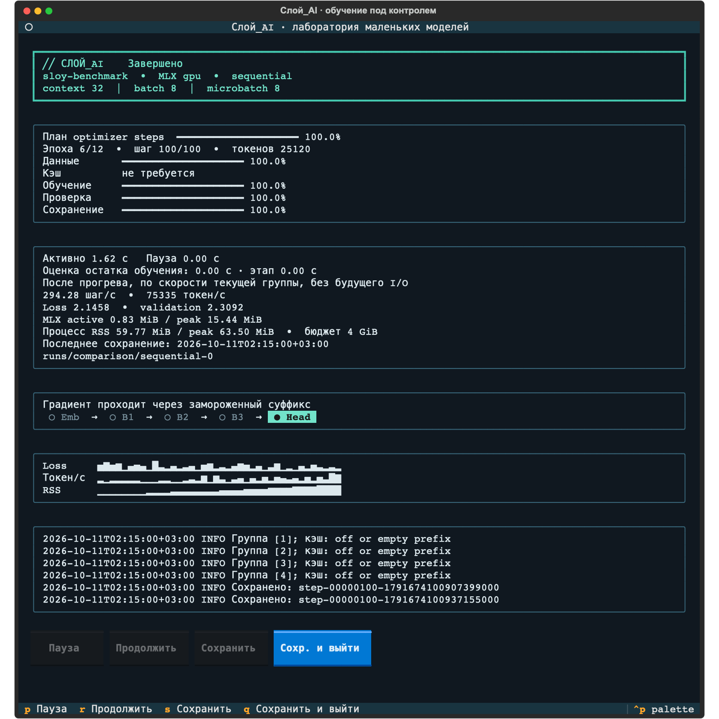
Task: Select the Emb layer node
Action: 64,417
